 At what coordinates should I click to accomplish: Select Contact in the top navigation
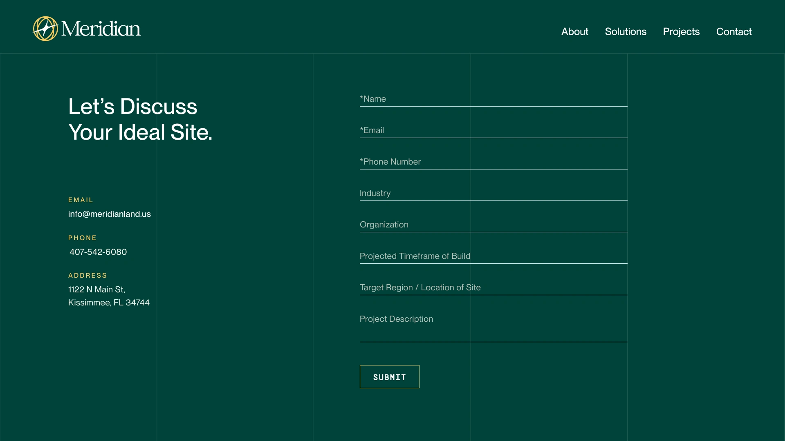733,31
